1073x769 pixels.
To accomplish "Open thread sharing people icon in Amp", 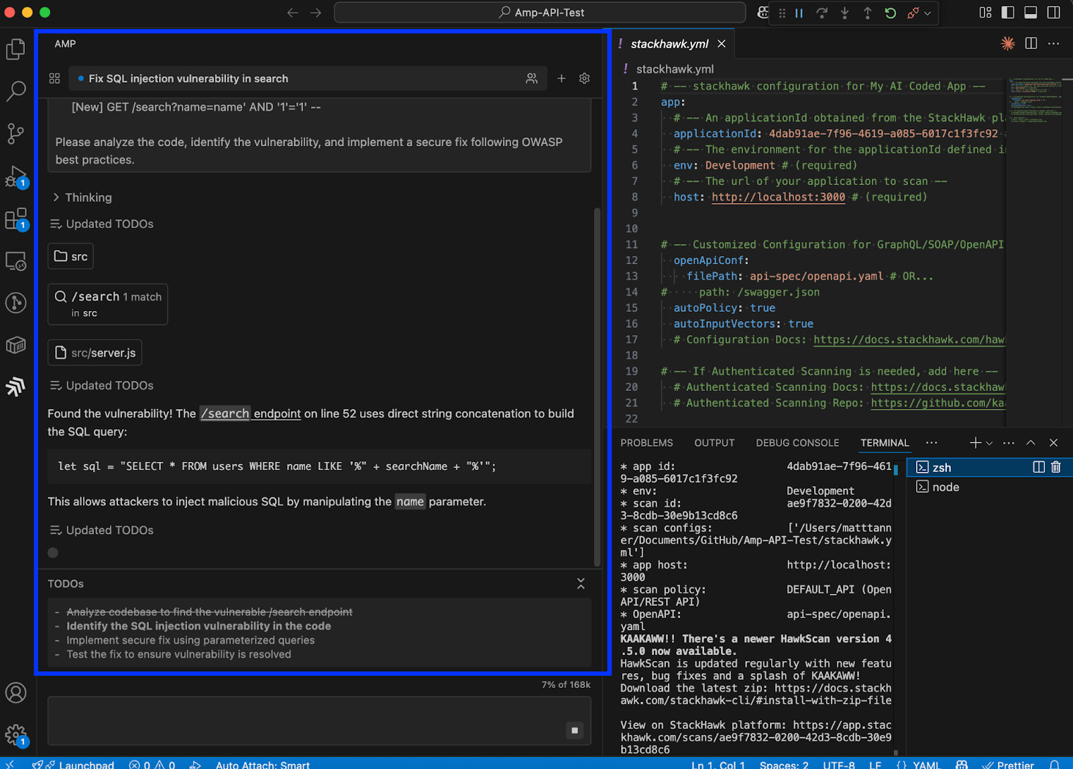I will tap(532, 78).
